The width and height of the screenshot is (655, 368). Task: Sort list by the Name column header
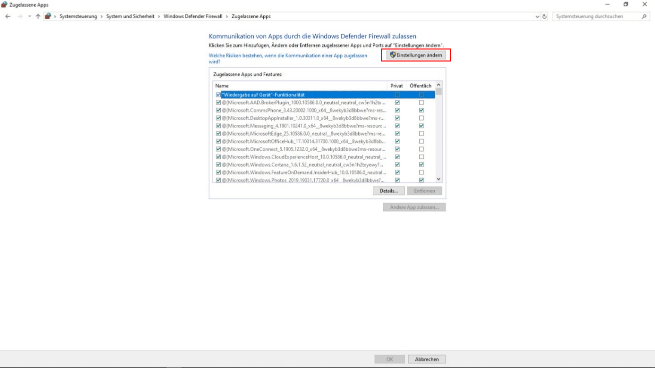[x=300, y=86]
